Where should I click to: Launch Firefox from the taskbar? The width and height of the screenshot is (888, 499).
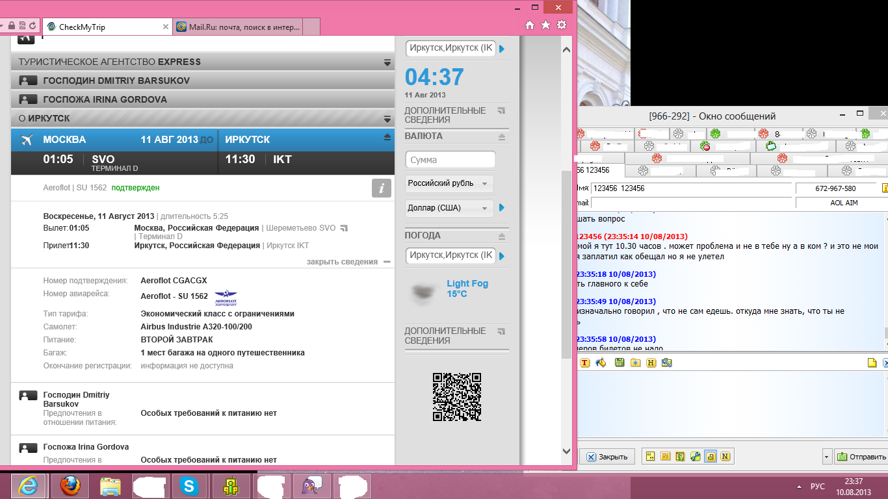[70, 486]
